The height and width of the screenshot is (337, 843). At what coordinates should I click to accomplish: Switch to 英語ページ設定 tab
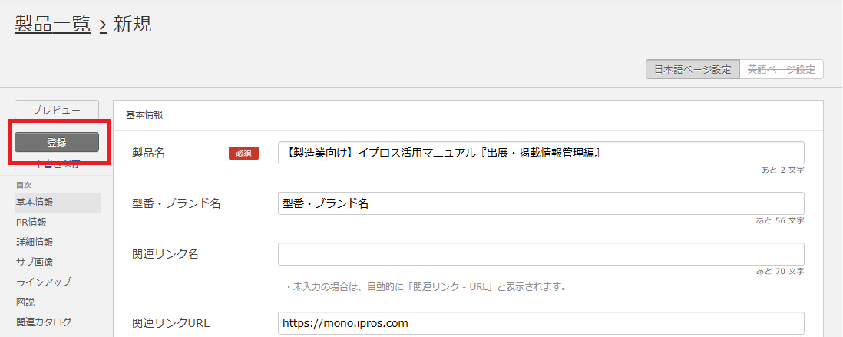[x=782, y=69]
